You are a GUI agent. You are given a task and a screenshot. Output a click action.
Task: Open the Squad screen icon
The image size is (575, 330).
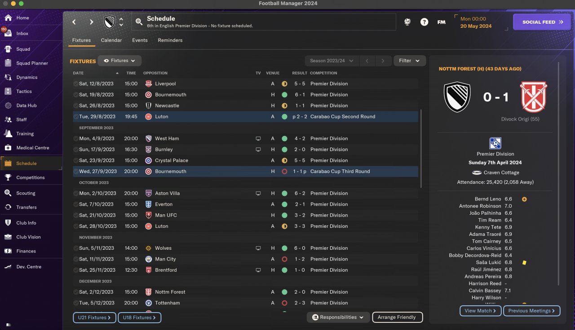tap(8, 49)
